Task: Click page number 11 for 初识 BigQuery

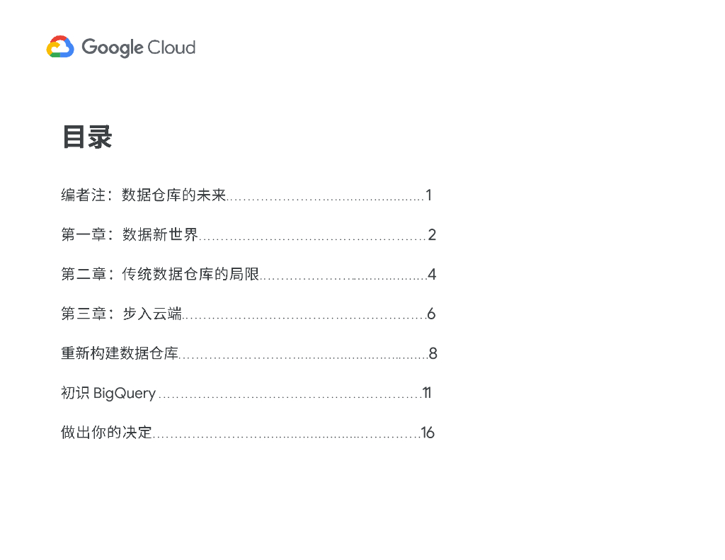Action: (x=427, y=393)
